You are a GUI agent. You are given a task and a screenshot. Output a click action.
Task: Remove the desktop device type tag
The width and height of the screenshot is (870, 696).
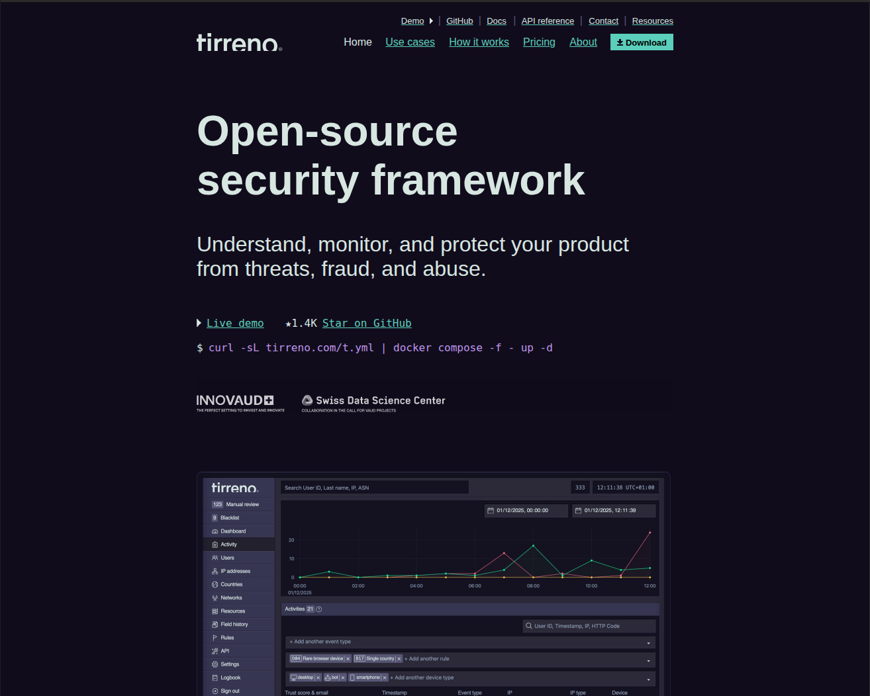pyautogui.click(x=318, y=677)
